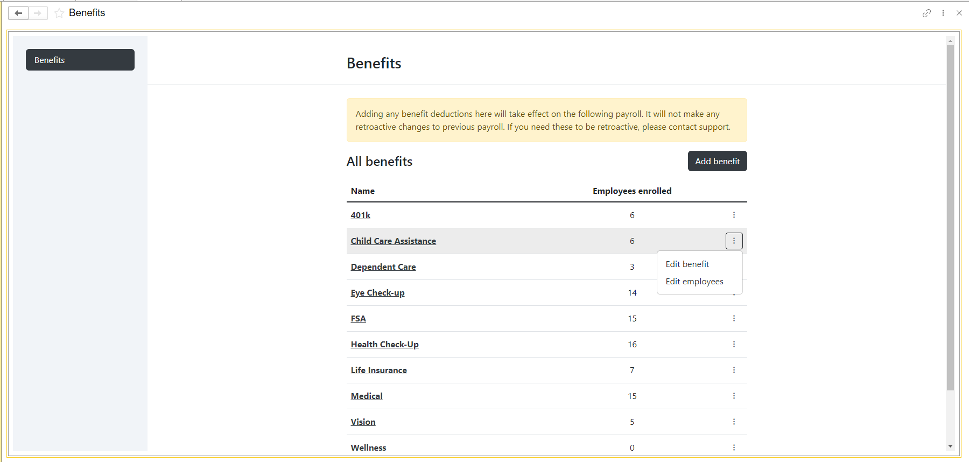Open the Health Check-Up benefit link
This screenshot has height=462, width=969.
coord(385,344)
